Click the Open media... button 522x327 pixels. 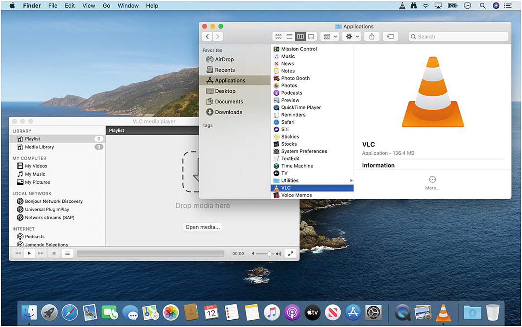tap(203, 227)
